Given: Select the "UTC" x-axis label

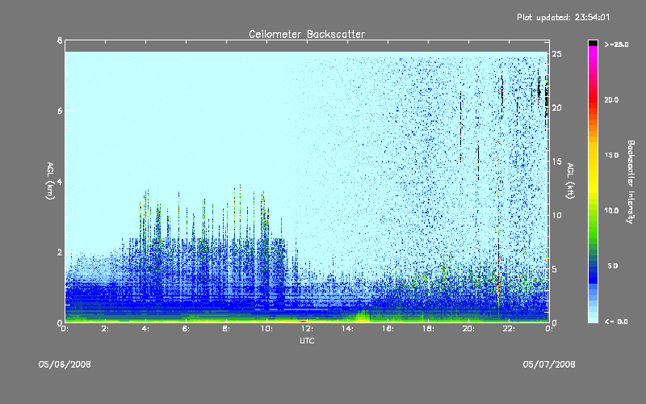Looking at the screenshot, I should 307,341.
